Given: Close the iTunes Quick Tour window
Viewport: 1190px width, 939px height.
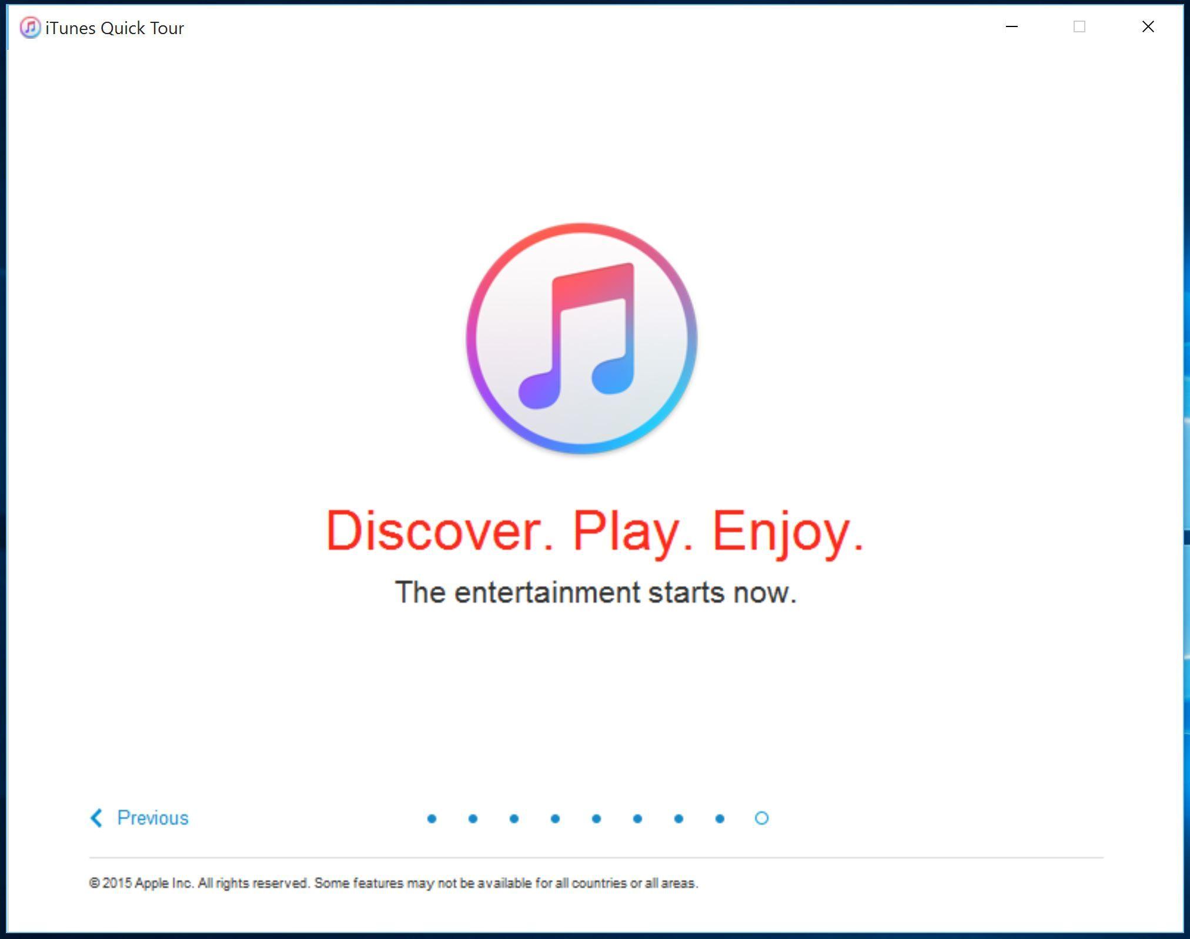Looking at the screenshot, I should pos(1148,27).
